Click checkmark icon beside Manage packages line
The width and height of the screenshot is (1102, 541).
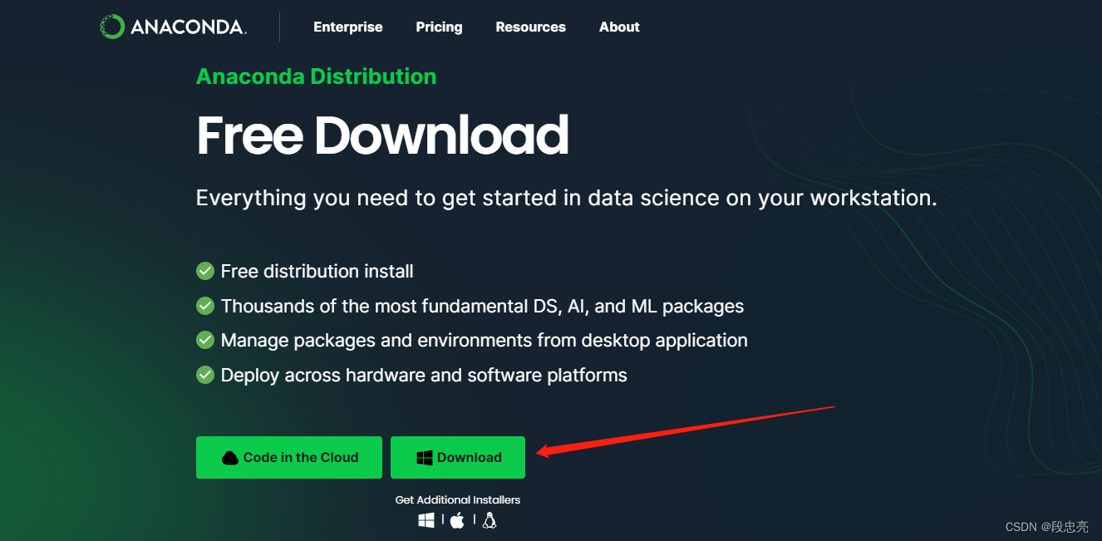pos(205,340)
